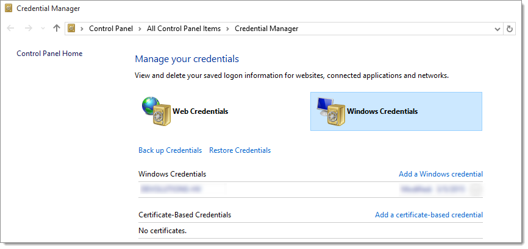The height and width of the screenshot is (249, 528).
Task: Expand chevron after Control Panel breadcrumb
Action: 140,29
